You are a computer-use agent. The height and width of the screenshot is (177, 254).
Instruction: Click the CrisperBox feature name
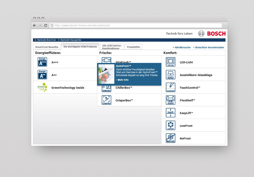124,100
